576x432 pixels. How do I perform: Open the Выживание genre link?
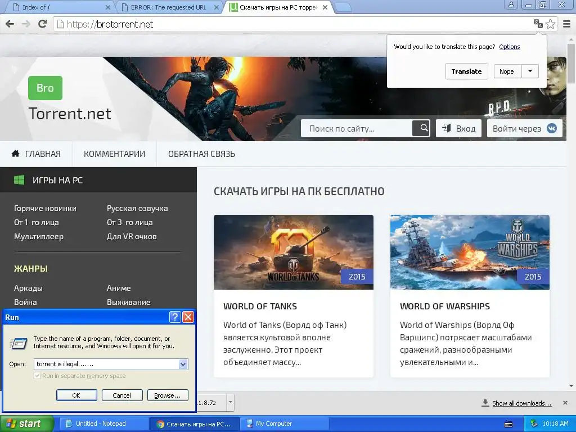(129, 302)
